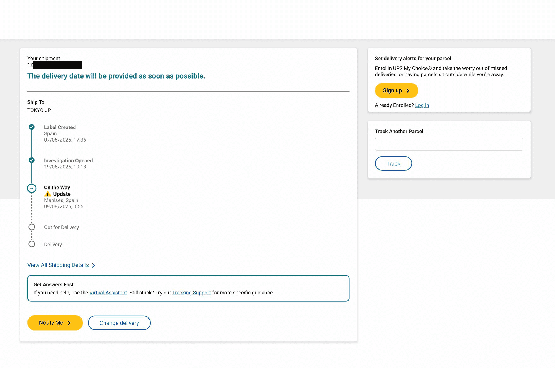Screen dimensions: 555x368
Task: Expand View All Shipping Details via its chevron
Action: (x=93, y=265)
